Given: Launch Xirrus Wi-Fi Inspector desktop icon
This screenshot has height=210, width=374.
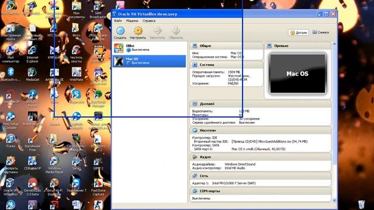Looking at the screenshot, I should (x=54, y=187).
